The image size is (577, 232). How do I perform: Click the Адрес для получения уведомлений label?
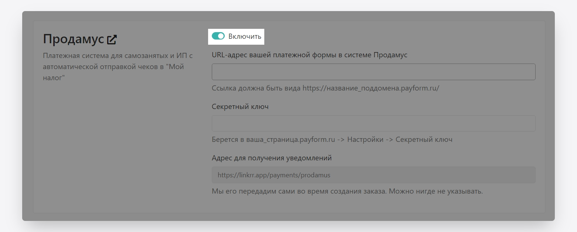[272, 158]
